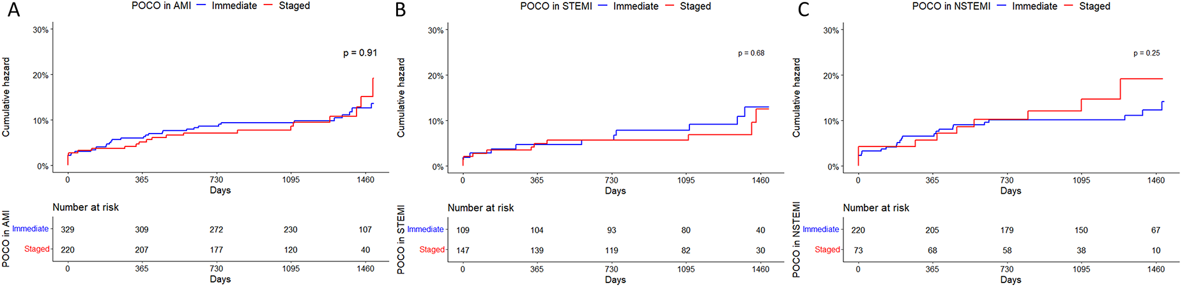
Task: Click the Staged legend text in panel B
Action: tap(695, 6)
